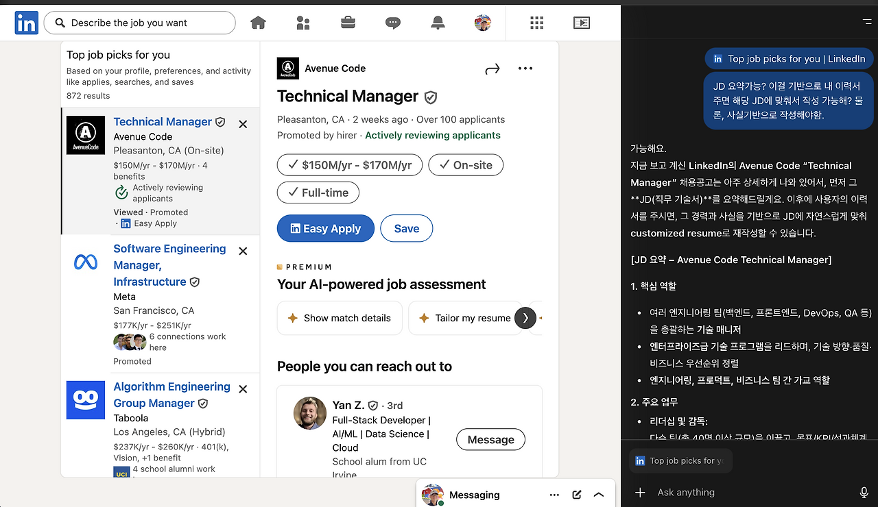Select the Full-time preference chip

tap(318, 193)
